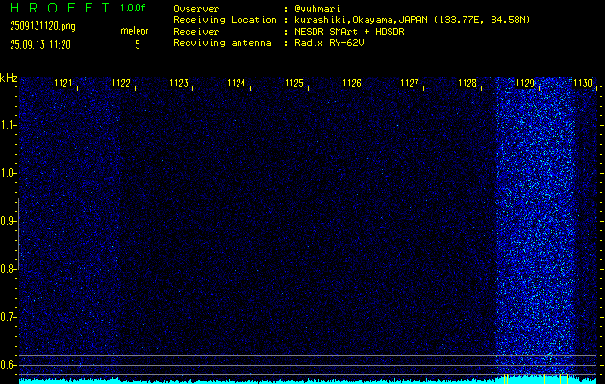Click the Receiving antenna label
Screen dimensions: 605x384
pos(222,43)
